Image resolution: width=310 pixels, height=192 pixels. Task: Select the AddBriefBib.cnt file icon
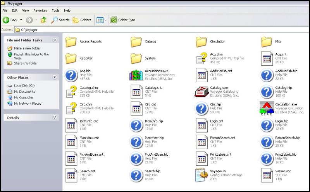201,75
